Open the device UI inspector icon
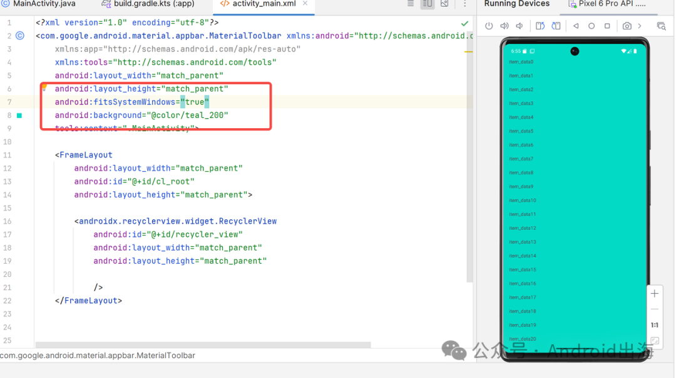 [662, 26]
